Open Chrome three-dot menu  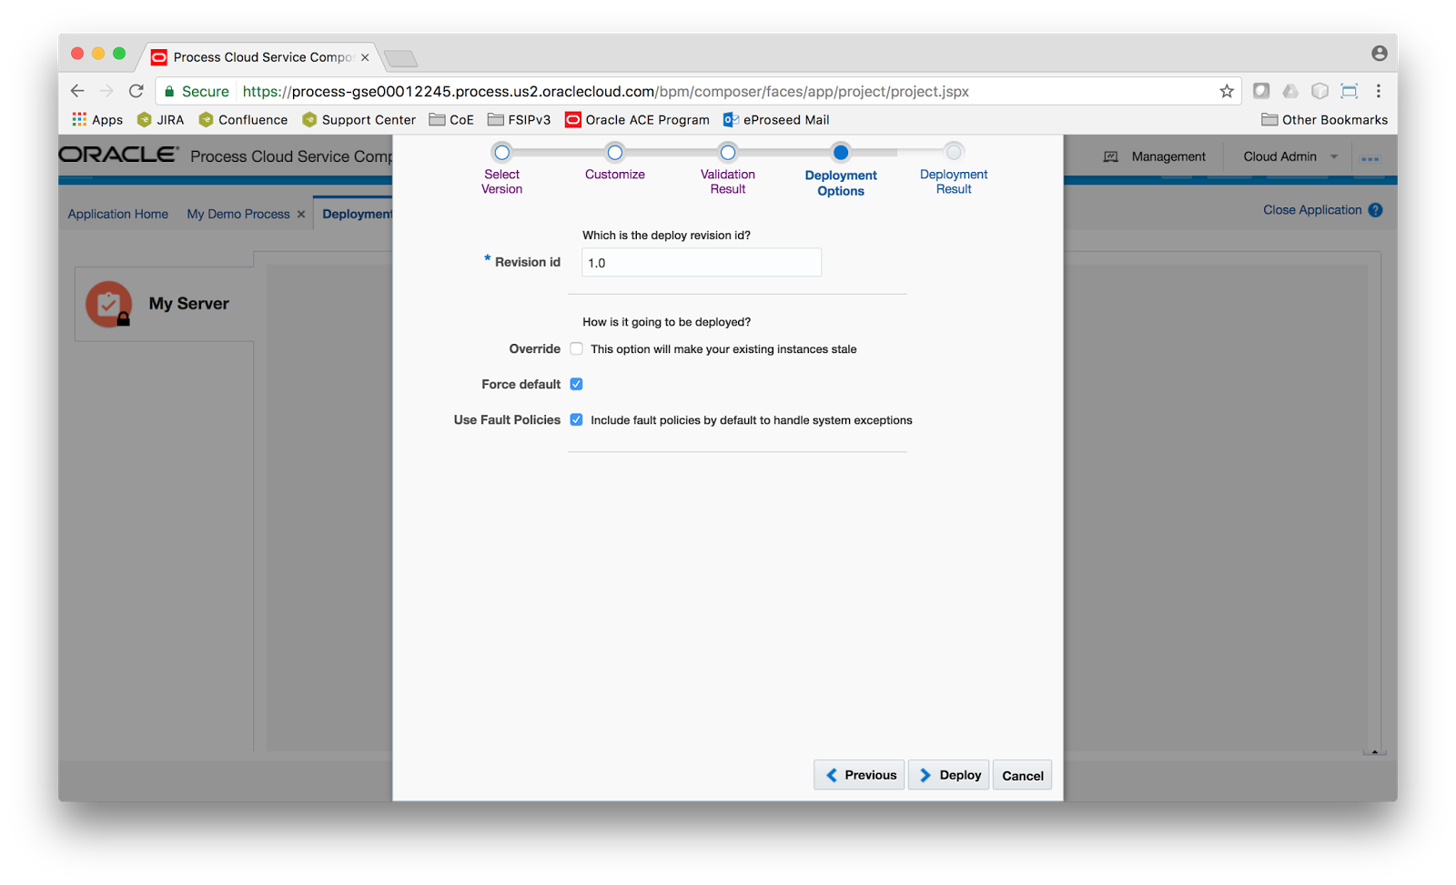(x=1379, y=91)
